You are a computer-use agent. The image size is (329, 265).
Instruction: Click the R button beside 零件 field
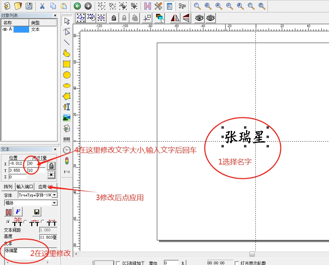183,263
